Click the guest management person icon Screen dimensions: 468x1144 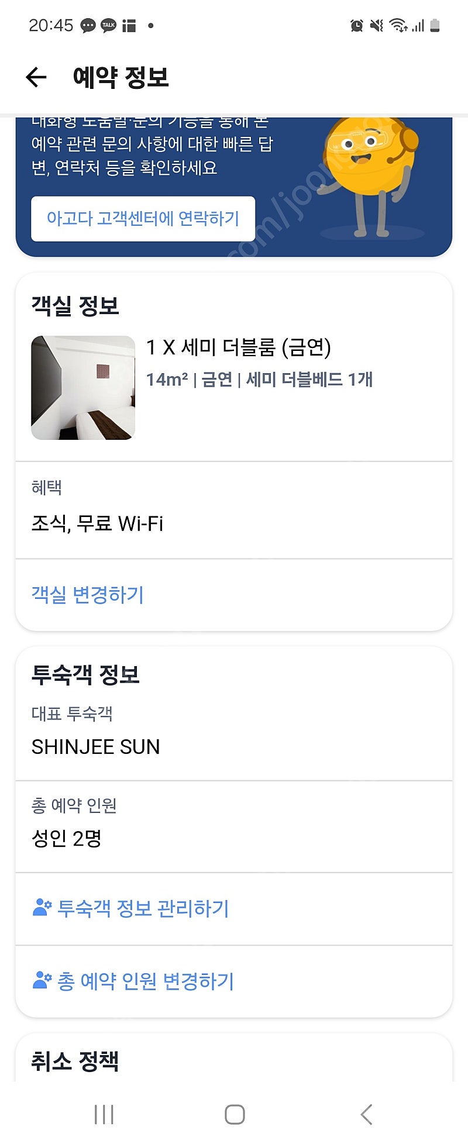point(42,908)
